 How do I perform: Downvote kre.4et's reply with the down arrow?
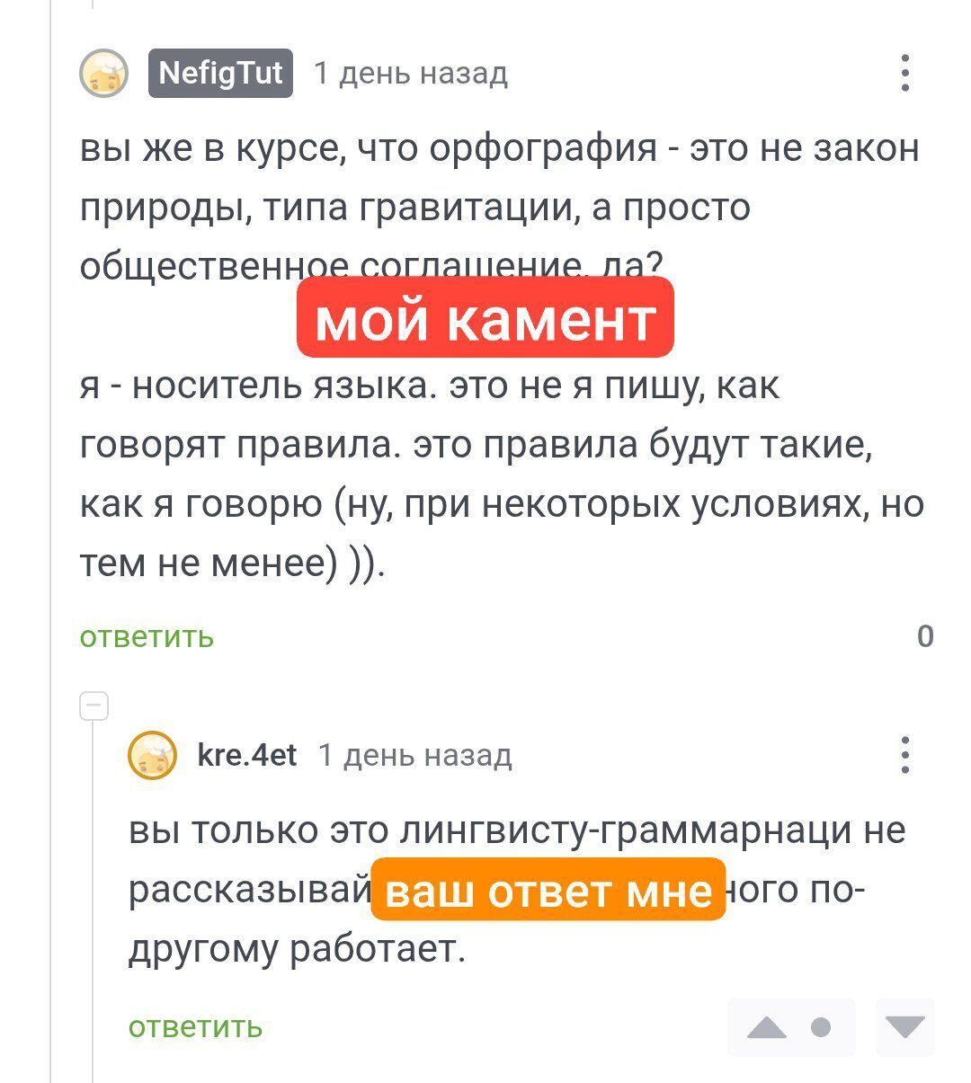[x=904, y=1026]
